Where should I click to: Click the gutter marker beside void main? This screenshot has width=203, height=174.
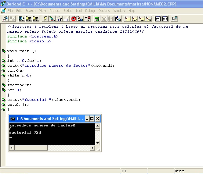[3, 51]
